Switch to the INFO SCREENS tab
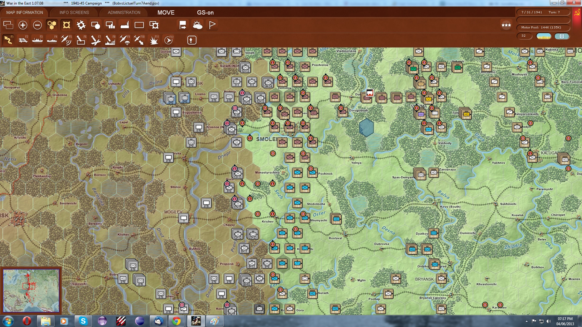The width and height of the screenshot is (582, 327). click(74, 12)
